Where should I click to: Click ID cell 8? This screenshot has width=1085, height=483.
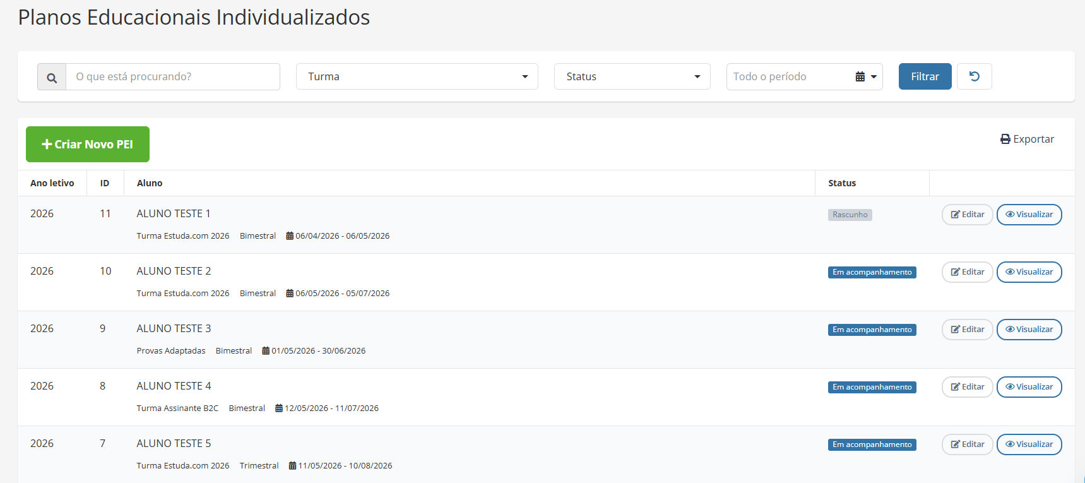click(x=102, y=386)
